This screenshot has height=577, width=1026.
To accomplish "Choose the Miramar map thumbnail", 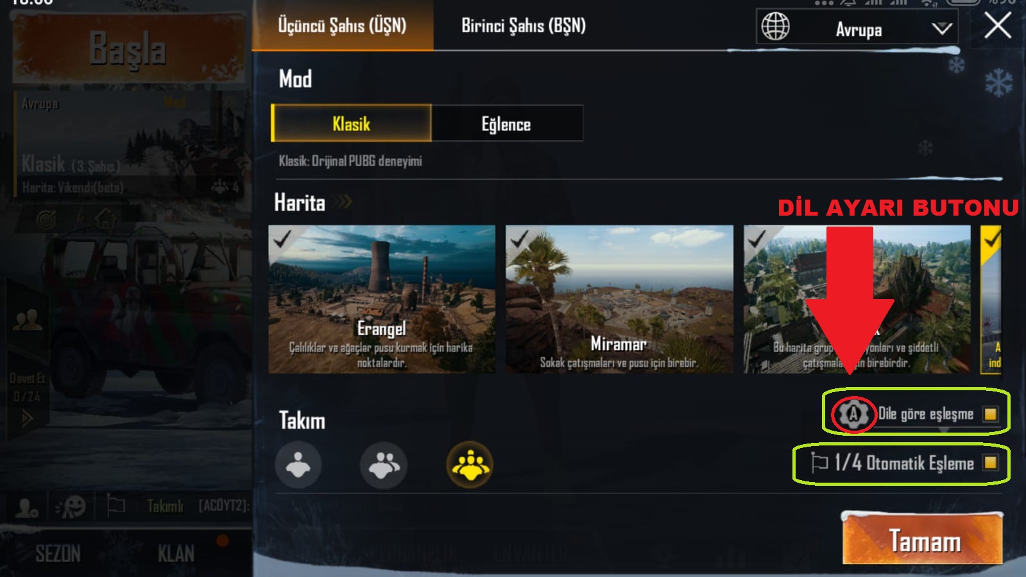I will pyautogui.click(x=619, y=299).
